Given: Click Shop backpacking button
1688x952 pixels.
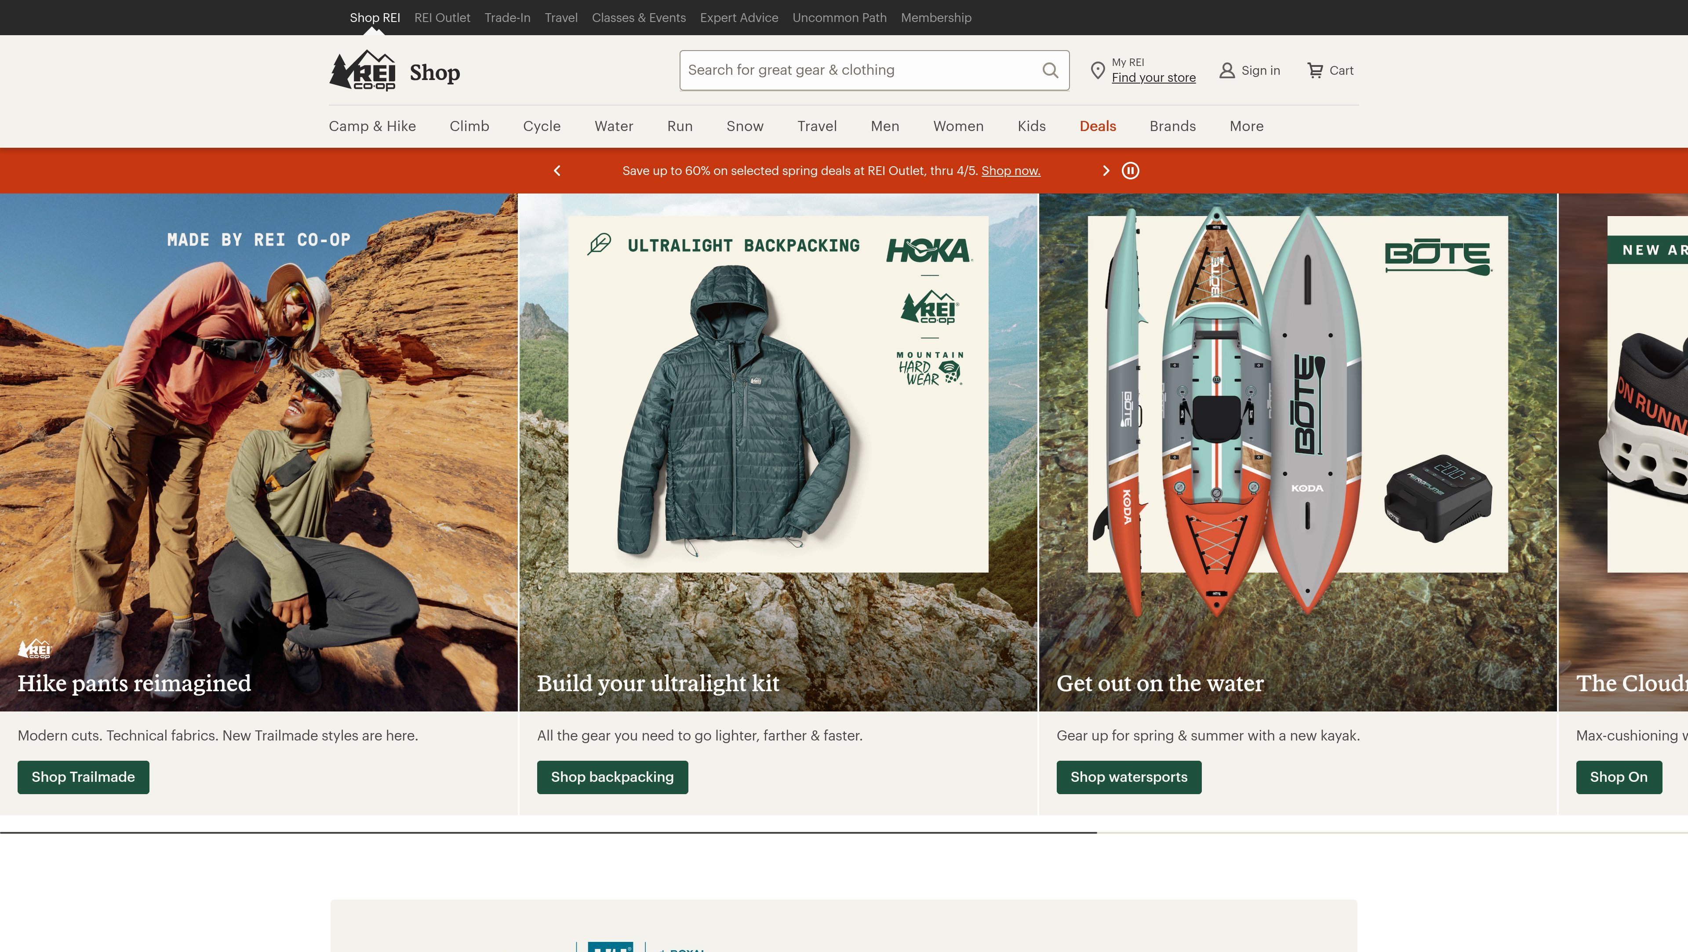Looking at the screenshot, I should [613, 777].
